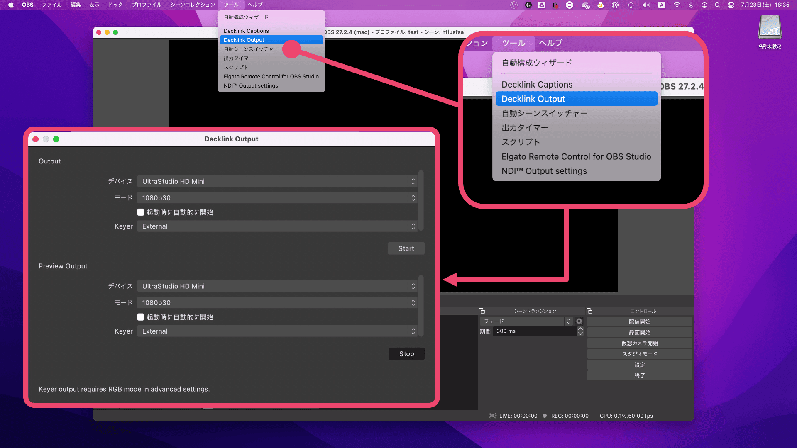The width and height of the screenshot is (797, 448).
Task: Open the シーンコレクション menu
Action: pos(193,5)
